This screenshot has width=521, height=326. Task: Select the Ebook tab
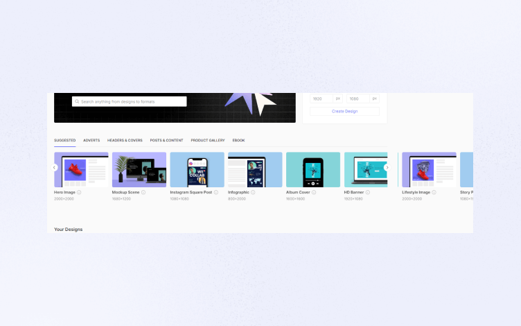238,140
